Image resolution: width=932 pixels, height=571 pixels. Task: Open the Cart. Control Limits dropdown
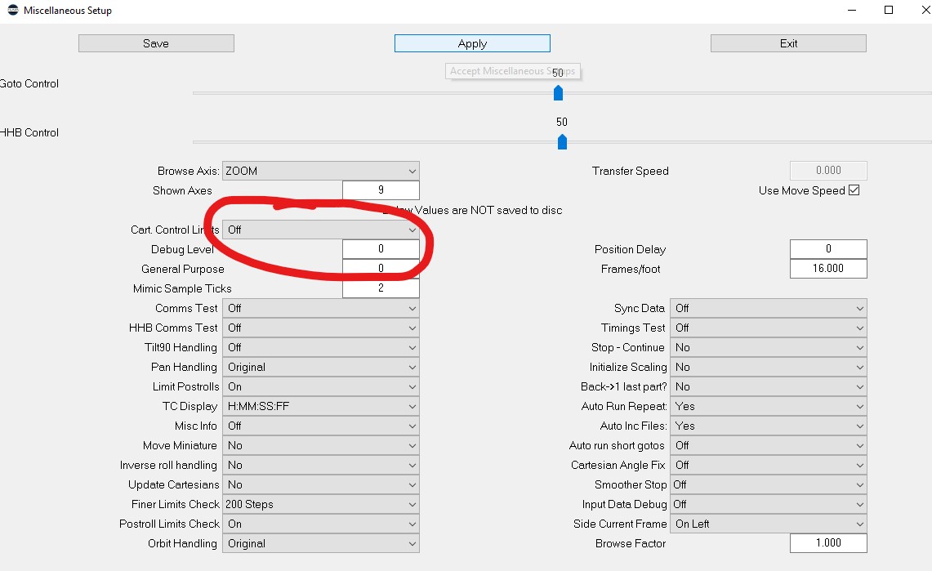(321, 230)
